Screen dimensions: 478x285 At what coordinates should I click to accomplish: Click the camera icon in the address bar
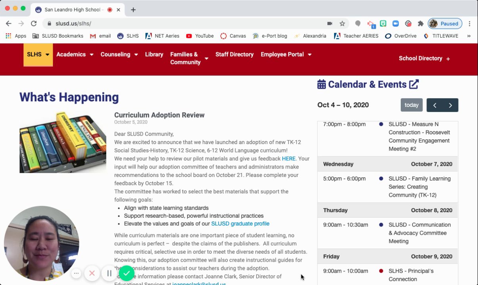pos(329,24)
